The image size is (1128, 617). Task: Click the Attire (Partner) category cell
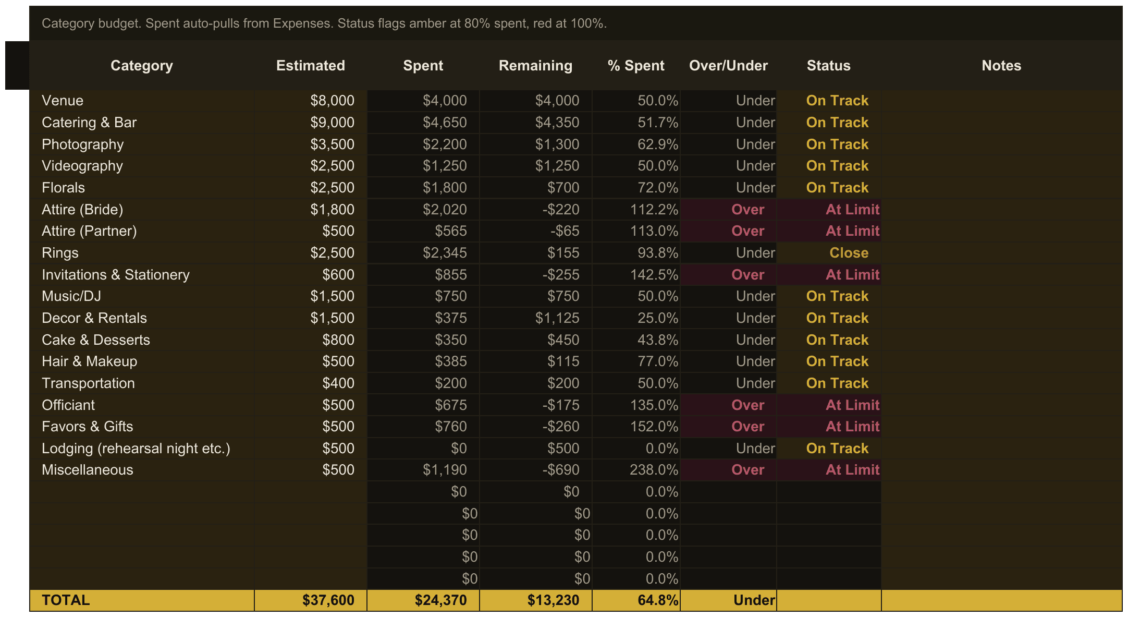point(142,231)
